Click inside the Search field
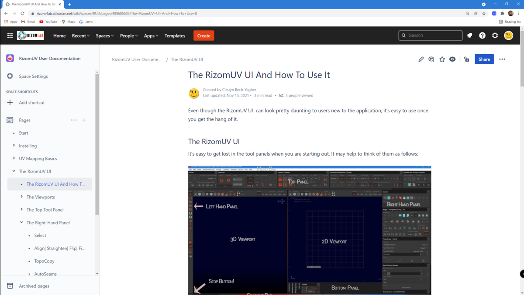 [x=430, y=35]
